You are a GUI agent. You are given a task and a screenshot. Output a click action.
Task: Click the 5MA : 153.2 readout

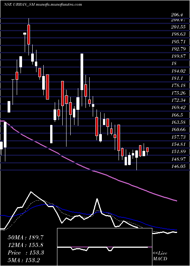(24, 260)
